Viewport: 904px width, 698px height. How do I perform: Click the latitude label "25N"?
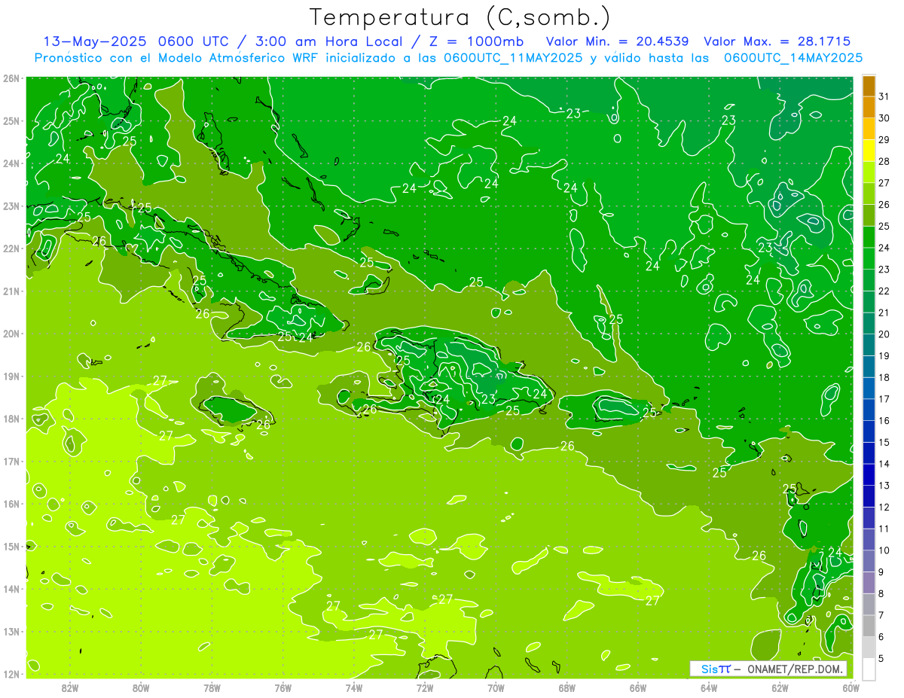[x=11, y=121]
